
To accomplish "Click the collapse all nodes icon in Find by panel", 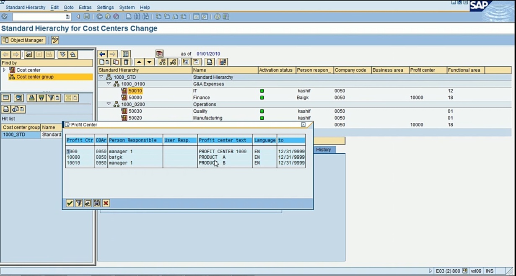I will (x=73, y=54).
